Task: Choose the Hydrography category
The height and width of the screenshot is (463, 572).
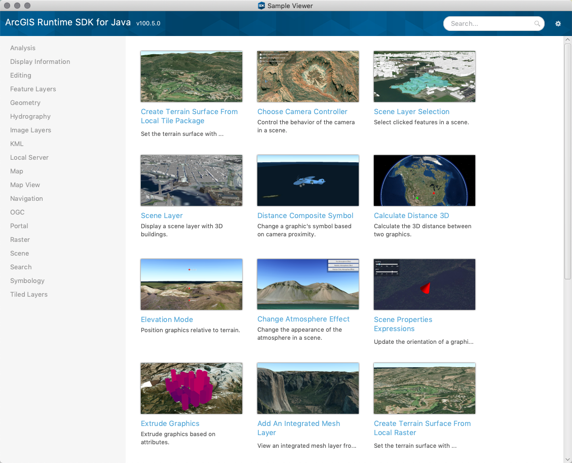Action: point(30,117)
